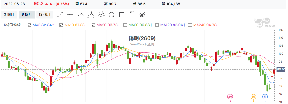Uncheck the MA5 moving average checkbox

click(x=29, y=25)
